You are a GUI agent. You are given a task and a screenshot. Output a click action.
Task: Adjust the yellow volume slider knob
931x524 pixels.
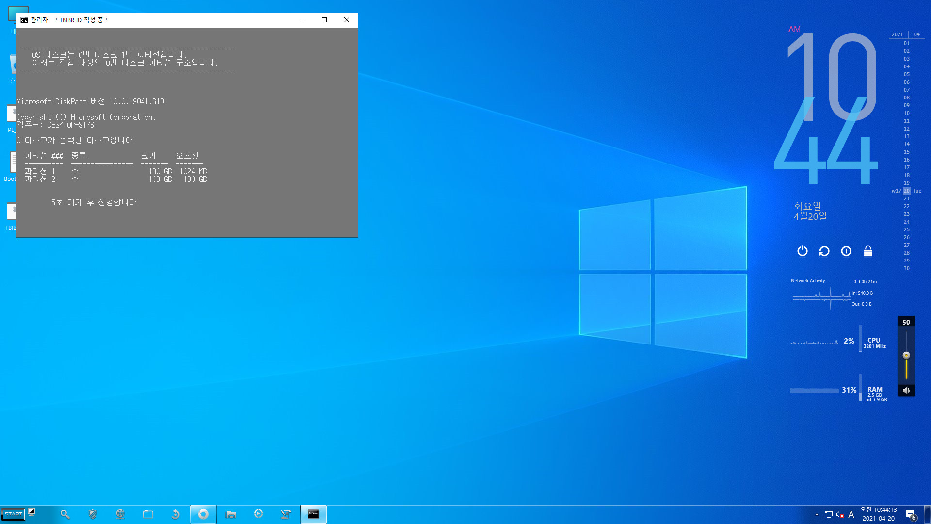[906, 355]
